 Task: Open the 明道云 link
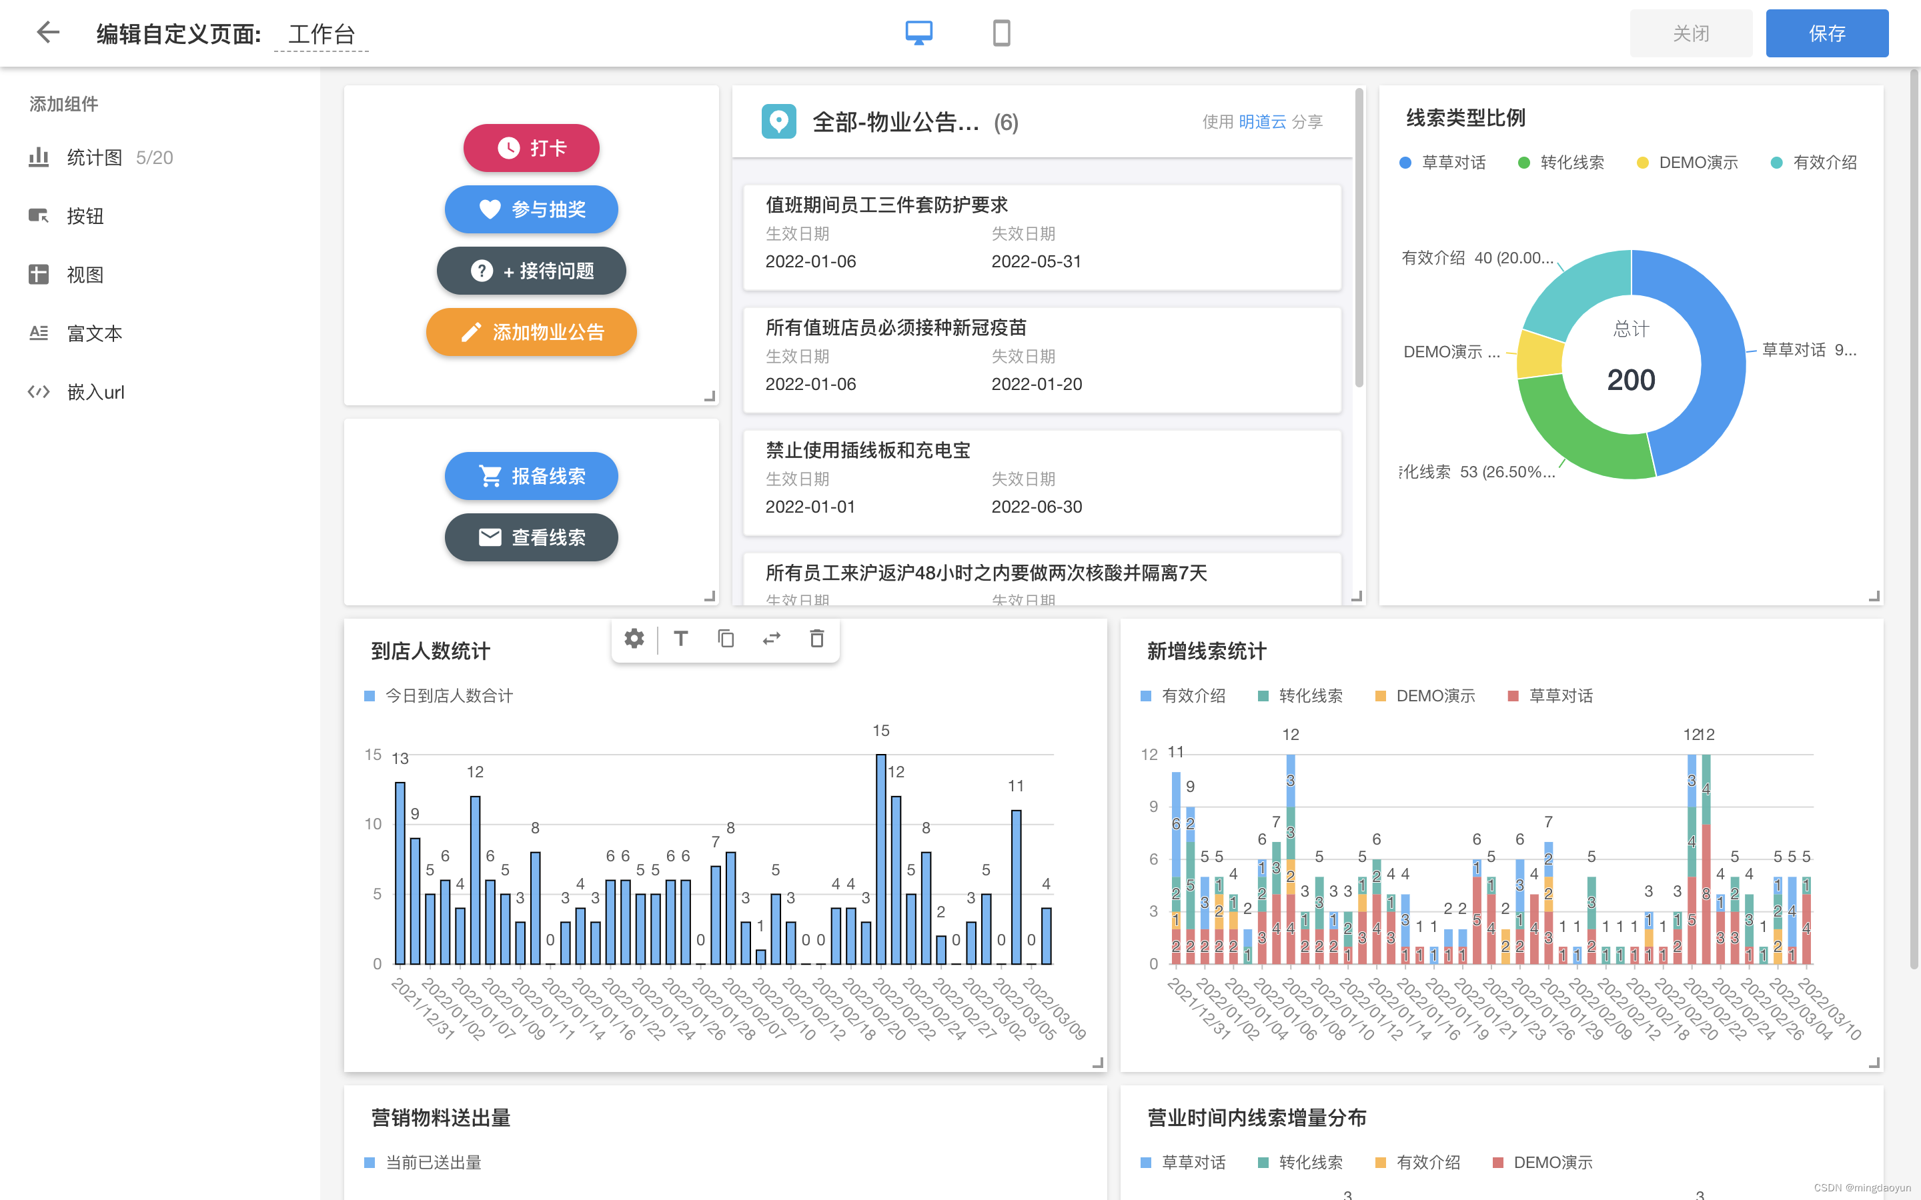[x=1262, y=121]
